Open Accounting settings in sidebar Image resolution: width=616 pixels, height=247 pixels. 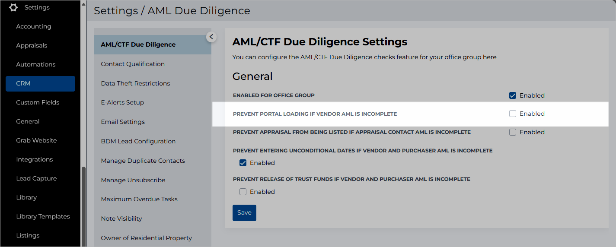click(x=34, y=26)
